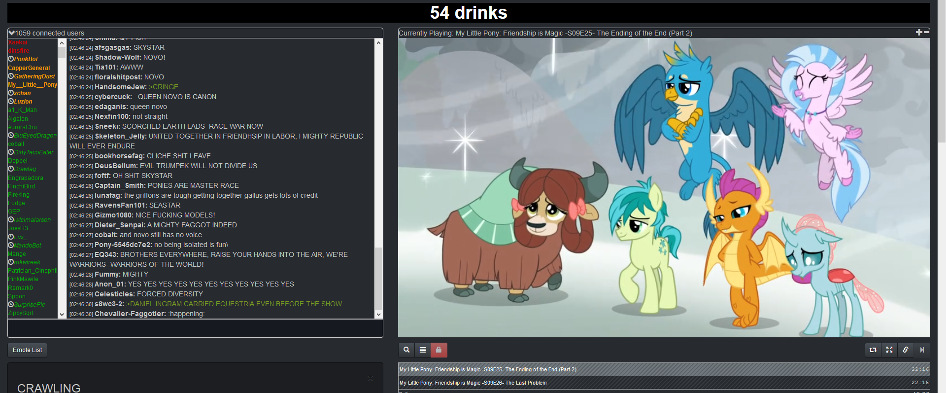Select 'The Ending of the End (Part 2)' playlist entry
Screen dimensions: 946x393
point(488,369)
